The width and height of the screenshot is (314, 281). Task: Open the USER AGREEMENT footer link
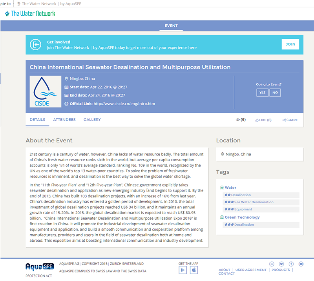[251, 270]
